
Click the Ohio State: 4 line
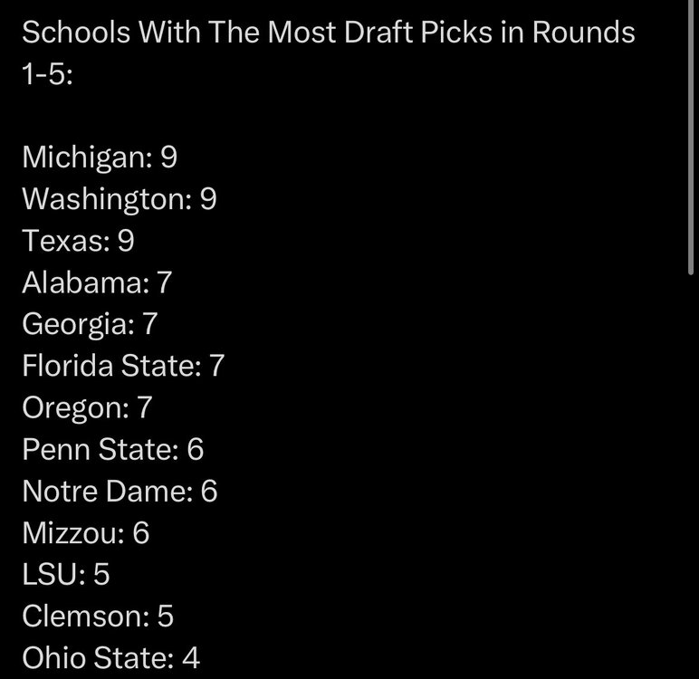coord(110,657)
